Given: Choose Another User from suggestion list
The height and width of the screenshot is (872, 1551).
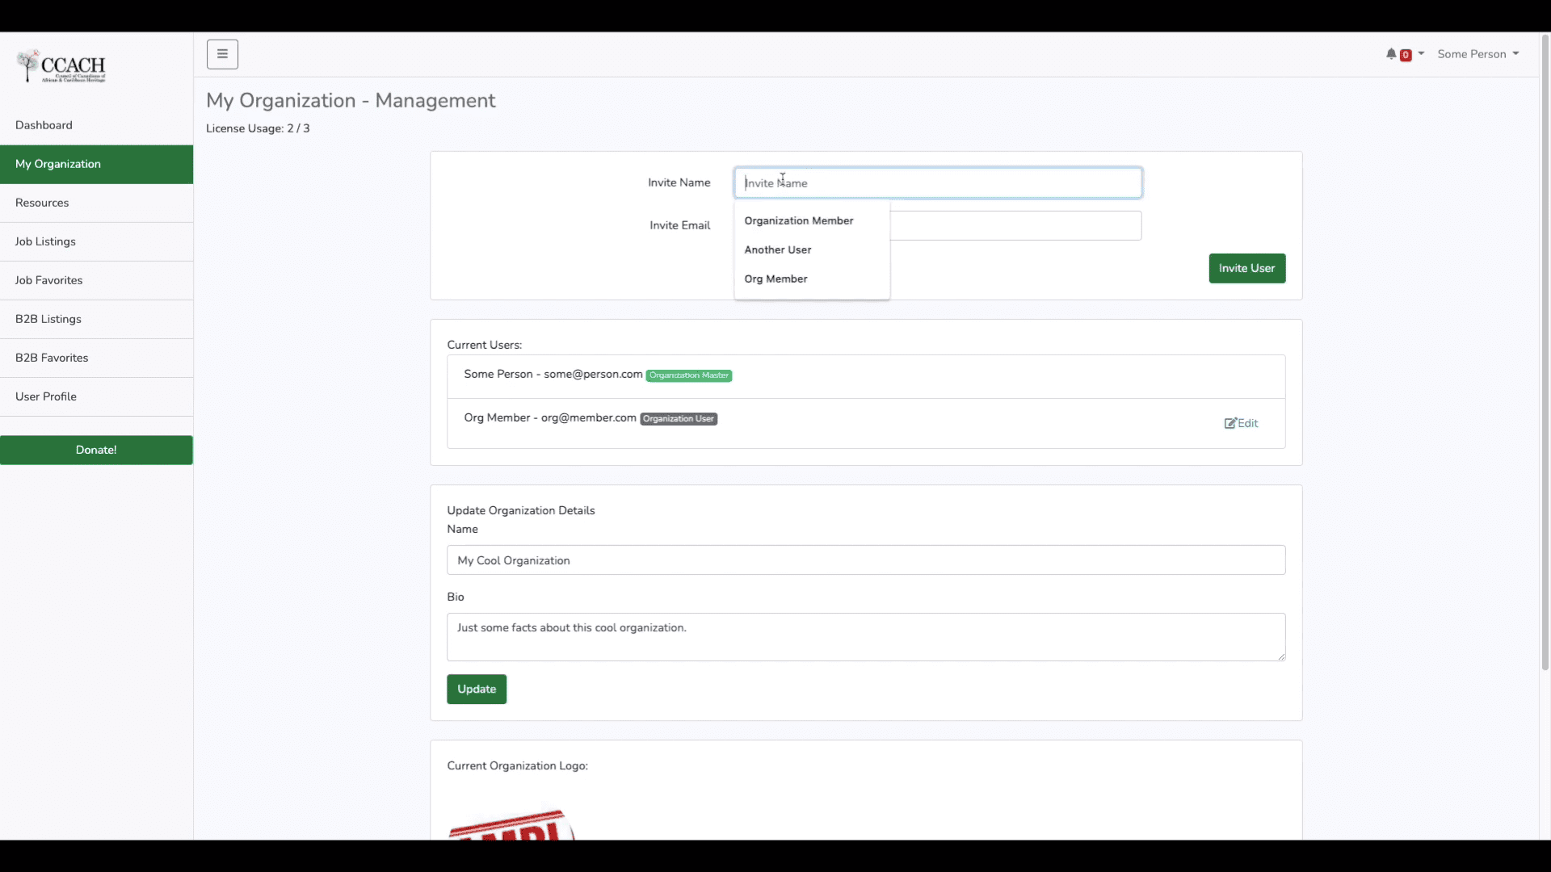Looking at the screenshot, I should coord(777,249).
